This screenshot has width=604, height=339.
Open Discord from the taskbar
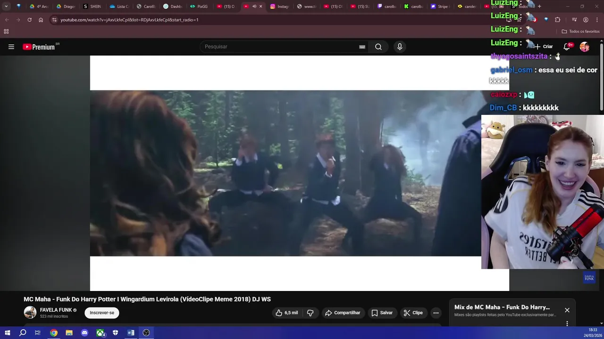click(x=84, y=333)
